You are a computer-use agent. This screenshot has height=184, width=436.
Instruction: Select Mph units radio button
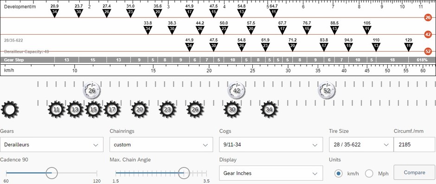(x=369, y=173)
